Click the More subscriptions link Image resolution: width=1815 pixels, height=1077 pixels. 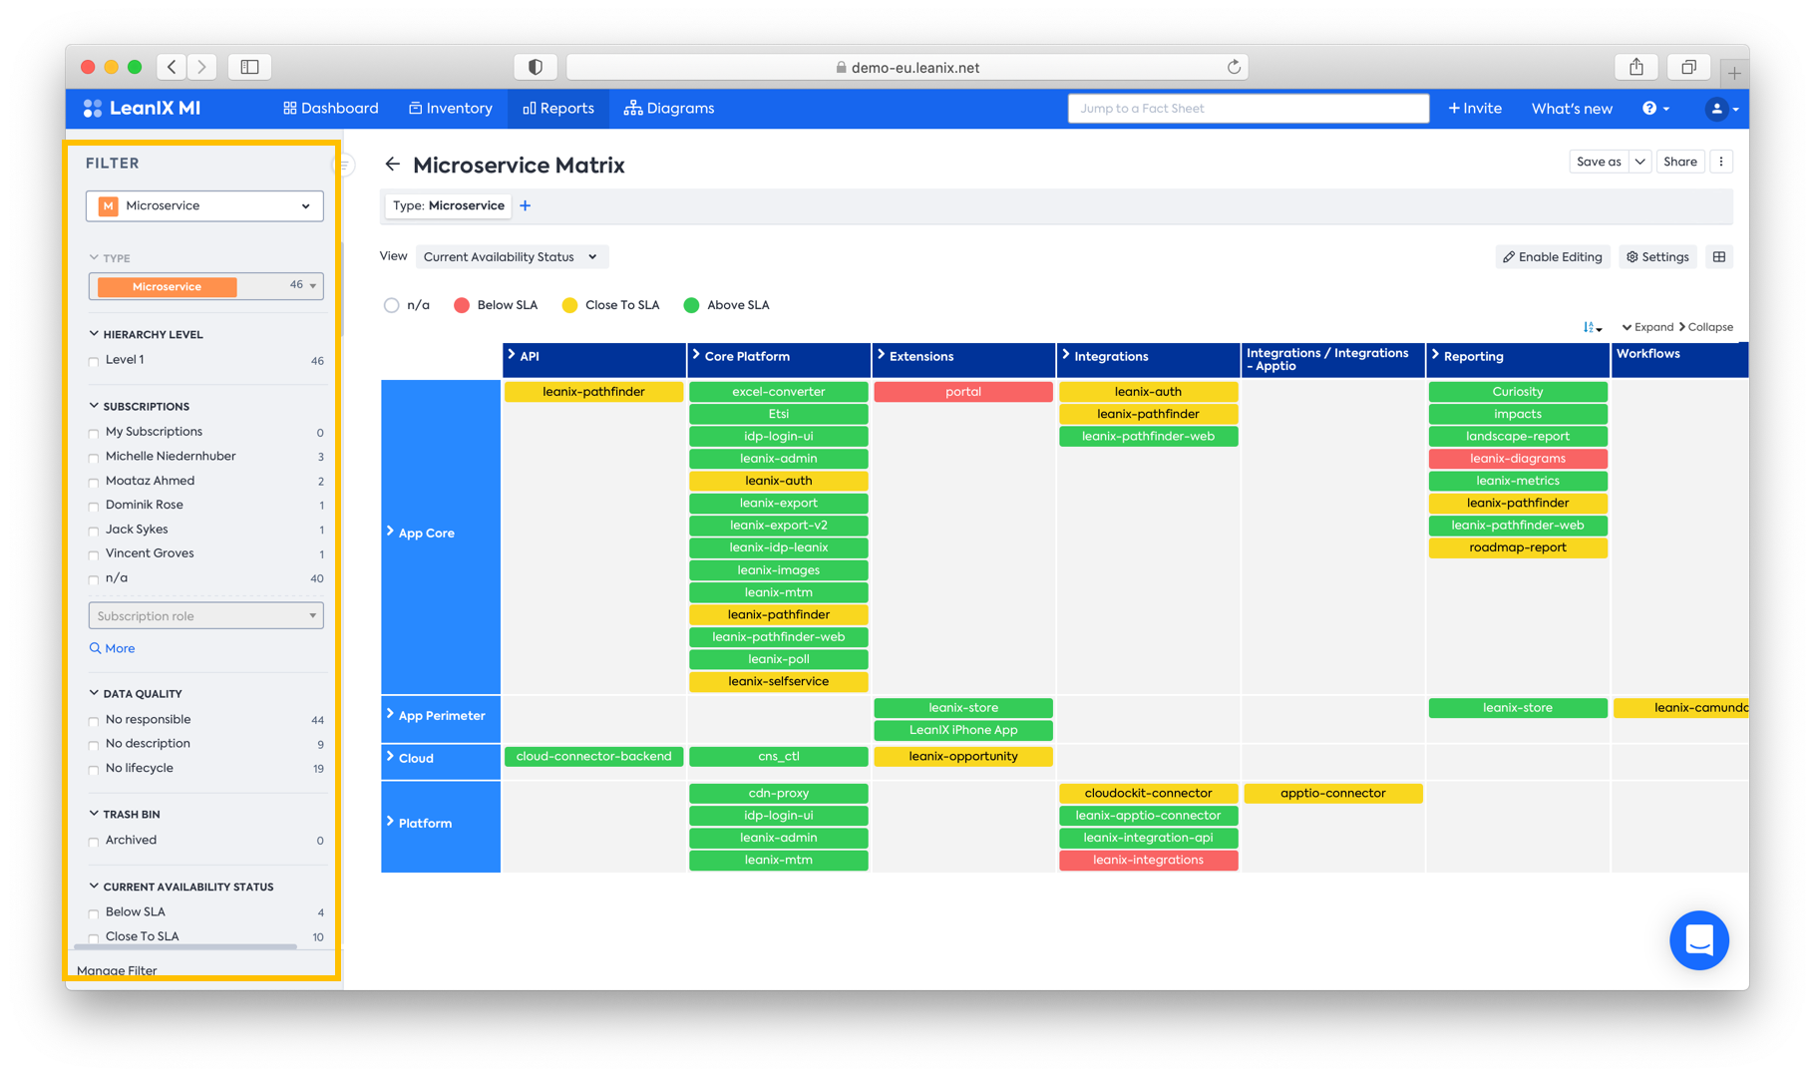[113, 648]
